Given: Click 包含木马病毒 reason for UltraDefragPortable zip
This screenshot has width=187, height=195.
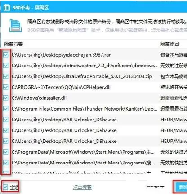Looking at the screenshot, I should pos(174,76).
